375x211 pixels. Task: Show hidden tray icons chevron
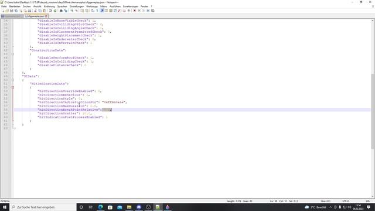(x=330, y=207)
